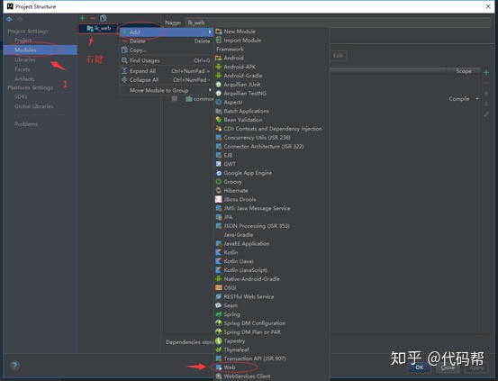Select the Thymeleaf framework

point(272,349)
